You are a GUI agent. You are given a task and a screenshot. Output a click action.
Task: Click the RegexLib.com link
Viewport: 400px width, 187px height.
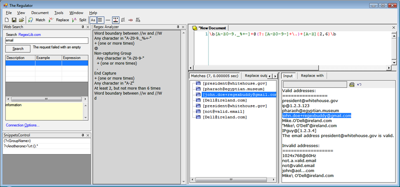[x=30, y=35]
